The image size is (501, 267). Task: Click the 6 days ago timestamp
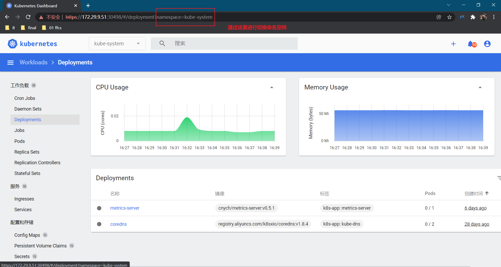point(475,208)
